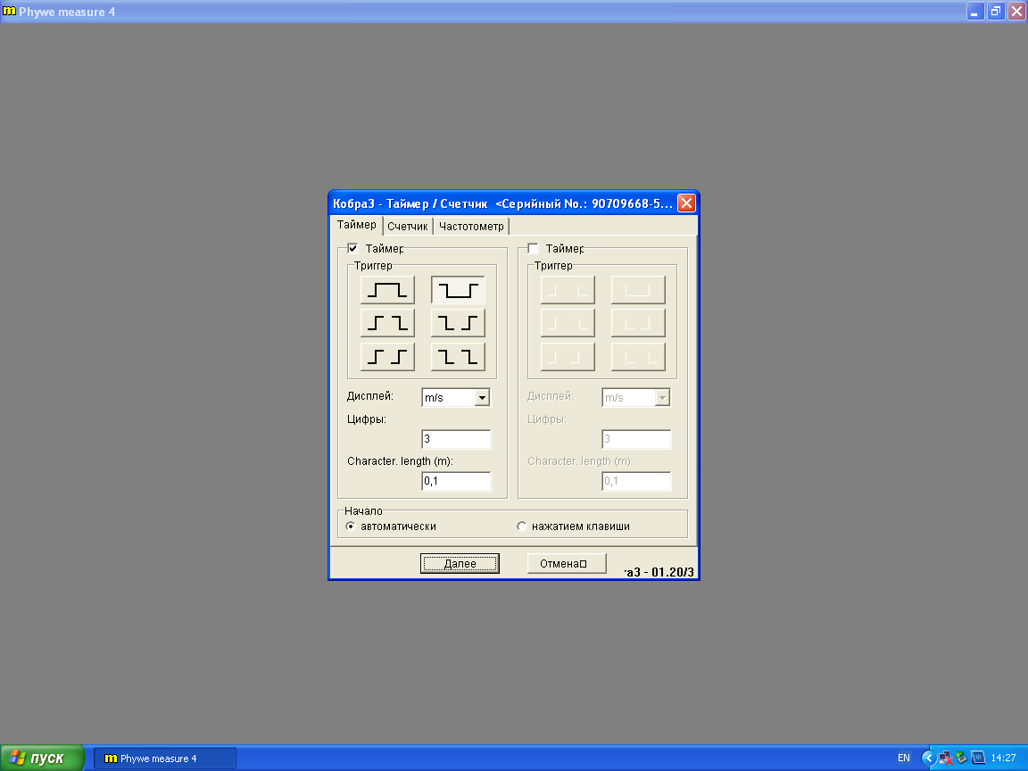The height and width of the screenshot is (771, 1028).
Task: Click greyed two-falling-edges trigger in second timer group
Action: 638,357
